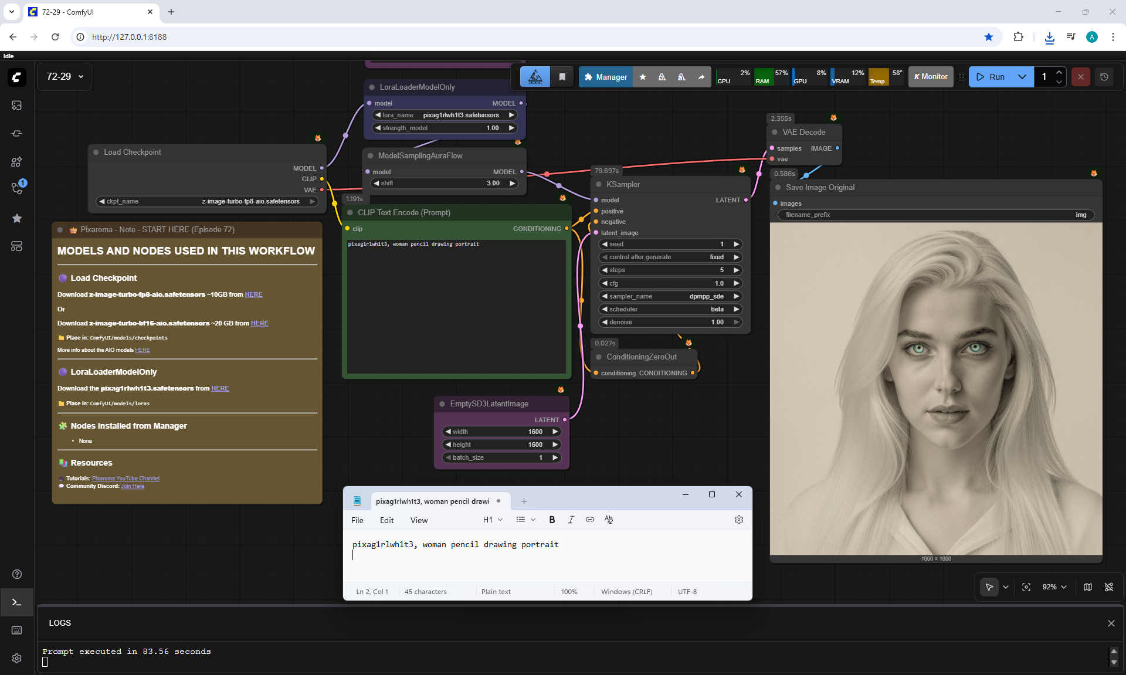1126x675 pixels.
Task: Open the Pixaroma YouTube Channel link
Action: (x=126, y=479)
